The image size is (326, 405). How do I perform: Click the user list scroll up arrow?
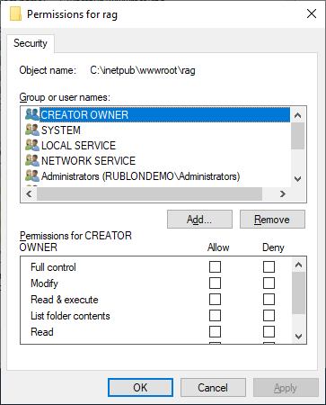tap(297, 115)
